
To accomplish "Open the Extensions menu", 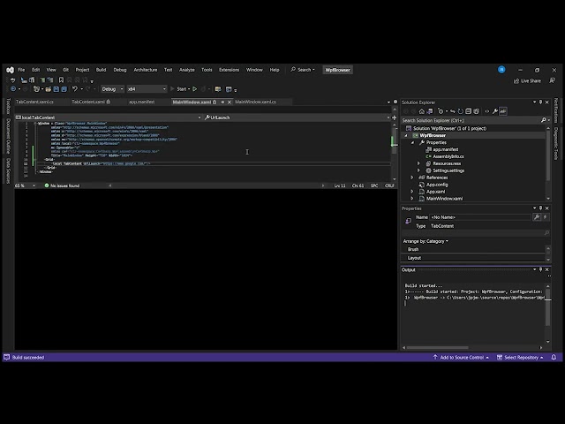I will (230, 70).
